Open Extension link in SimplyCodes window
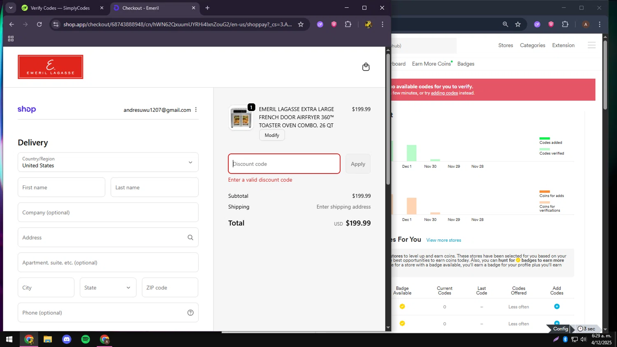The height and width of the screenshot is (347, 617). (563, 45)
